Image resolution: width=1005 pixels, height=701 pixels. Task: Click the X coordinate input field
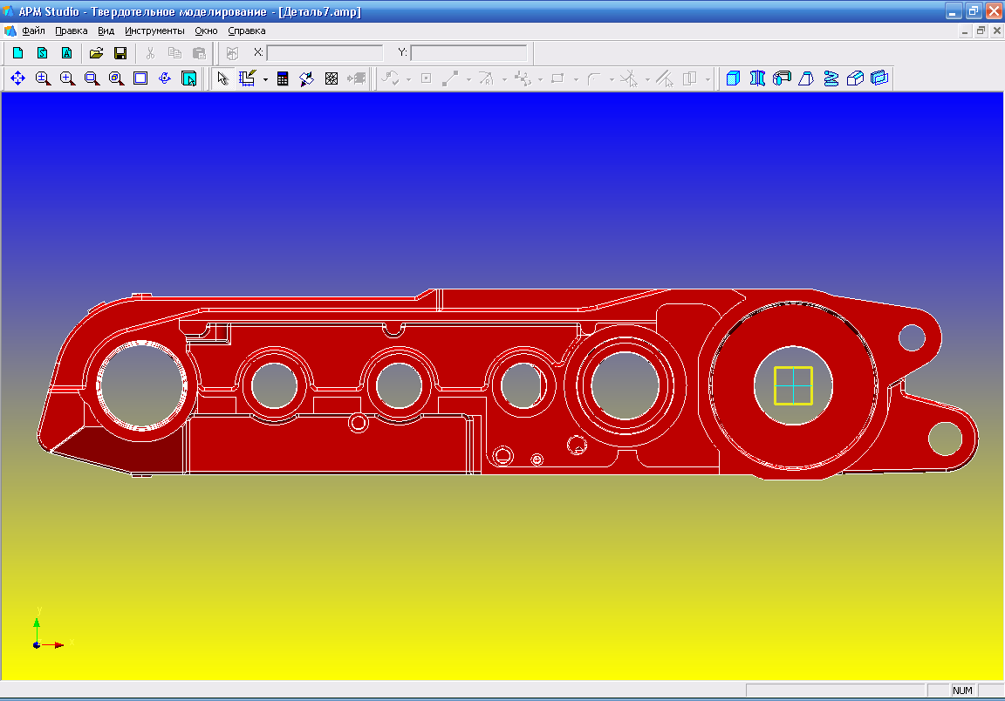click(x=325, y=52)
